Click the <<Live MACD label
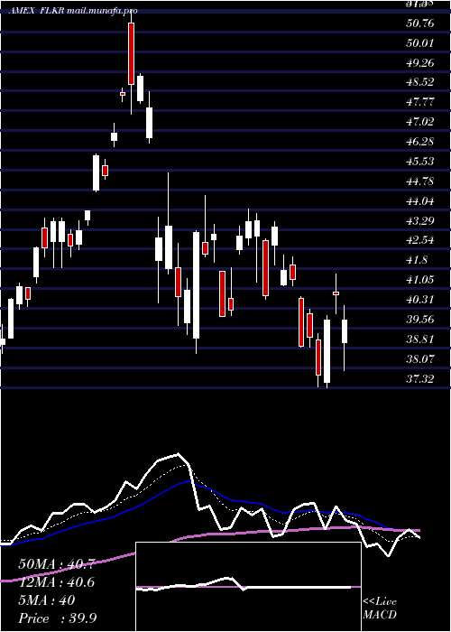The width and height of the screenshot is (451, 632). (380, 609)
